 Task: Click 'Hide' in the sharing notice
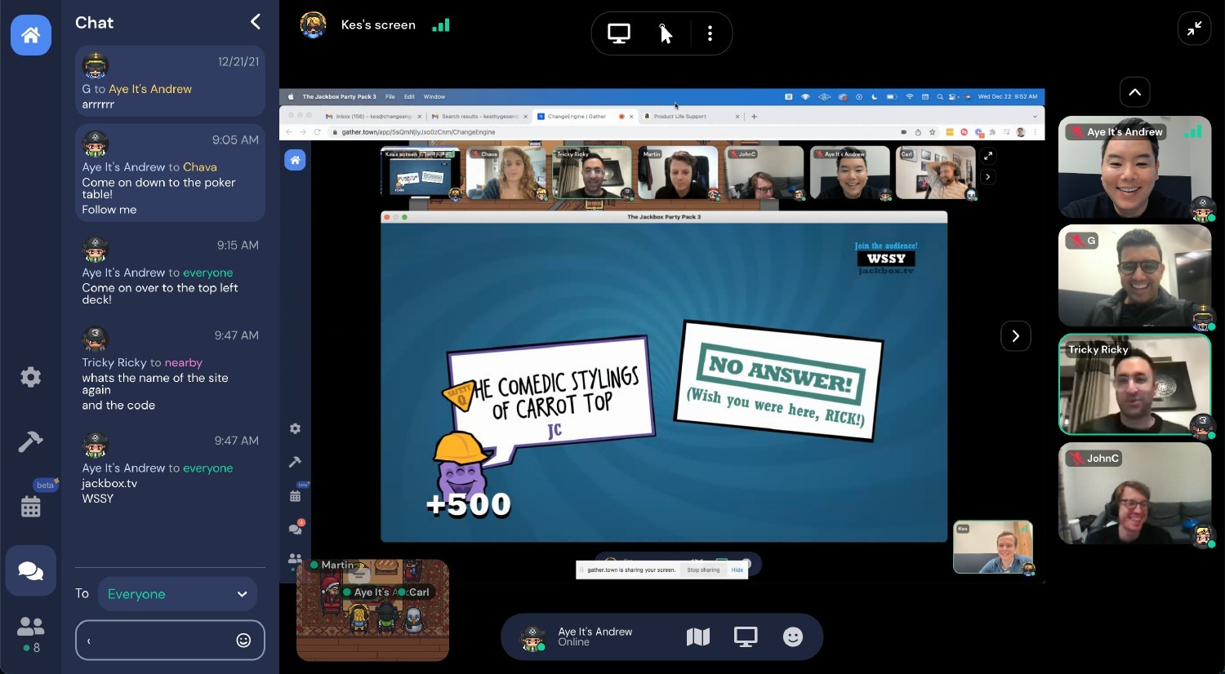(737, 570)
